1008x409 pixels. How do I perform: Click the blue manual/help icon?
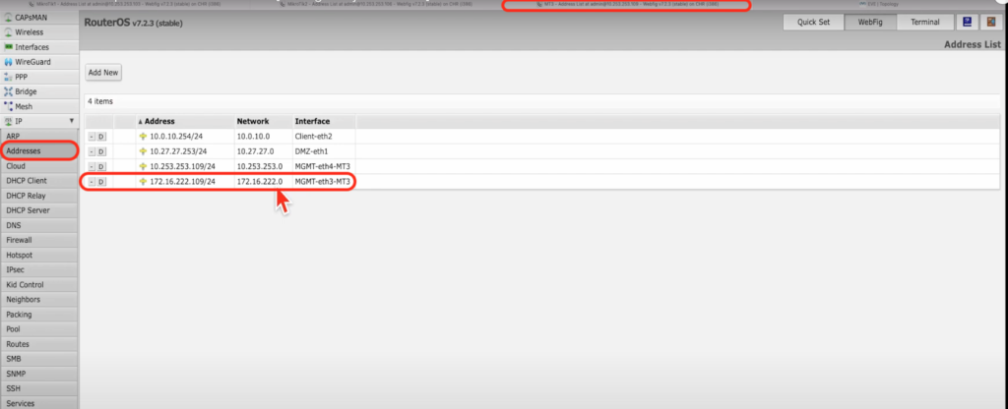967,22
